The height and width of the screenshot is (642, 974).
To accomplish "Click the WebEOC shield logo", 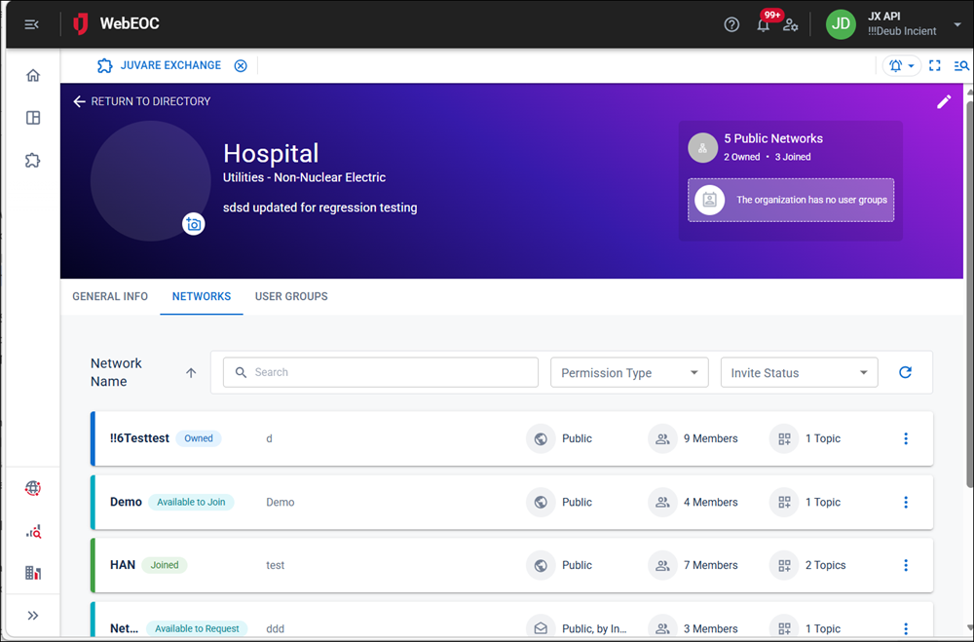I will [81, 24].
